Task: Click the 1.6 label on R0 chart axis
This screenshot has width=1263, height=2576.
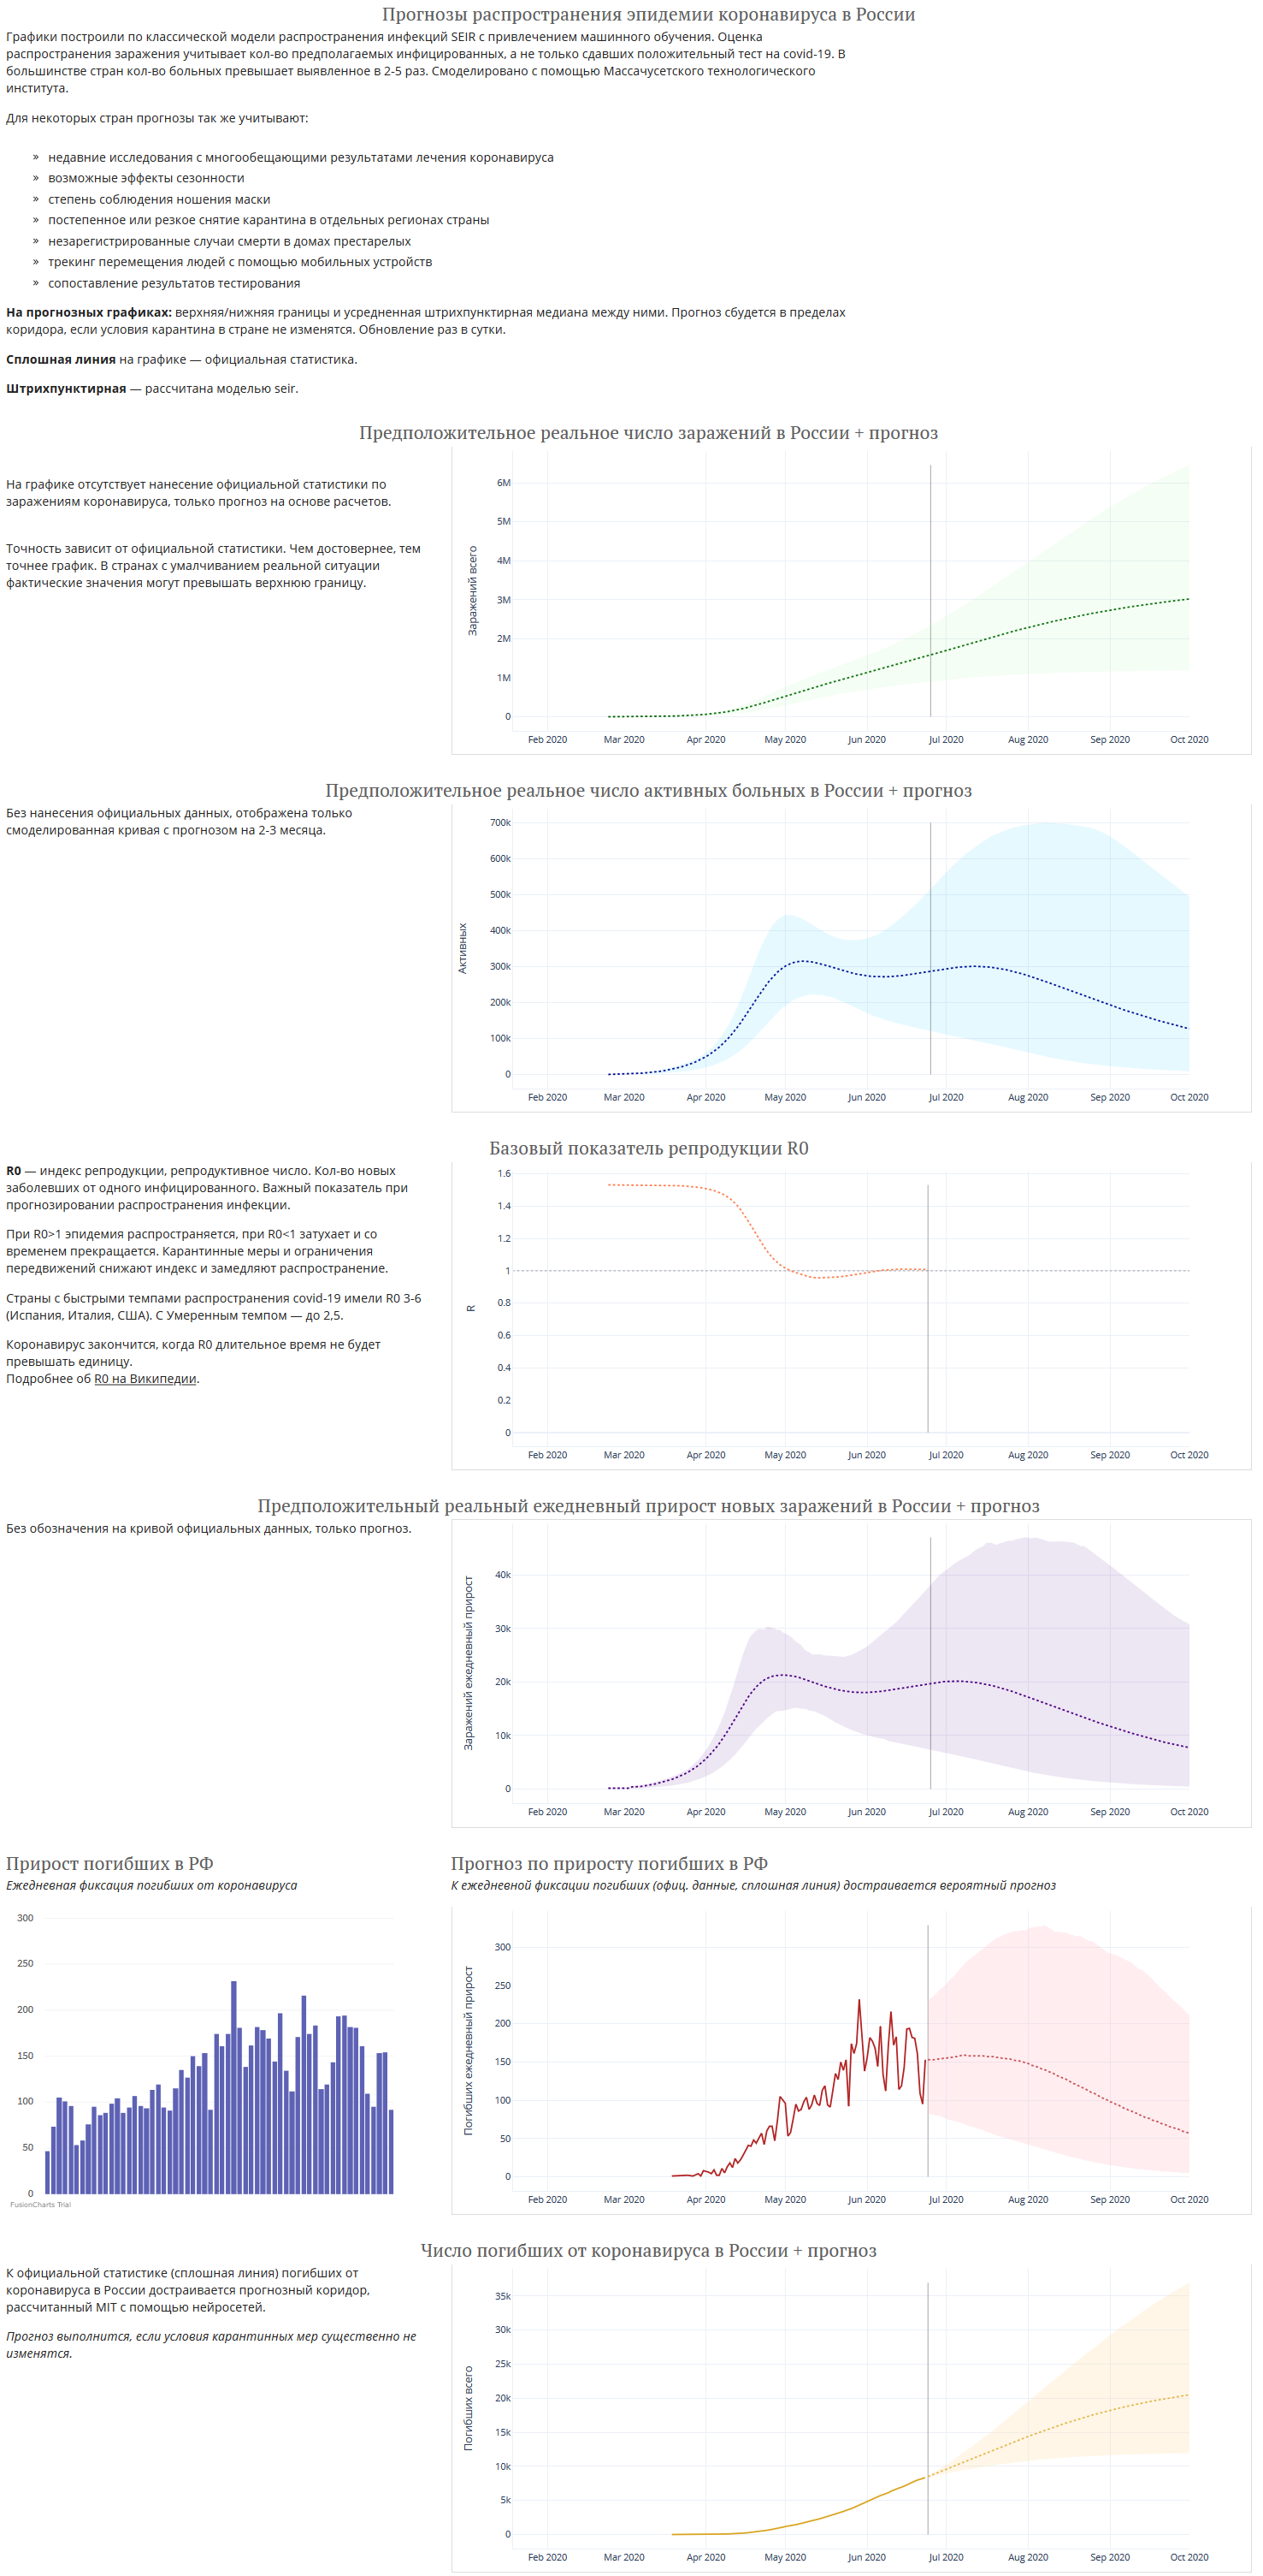Action: click(504, 1173)
